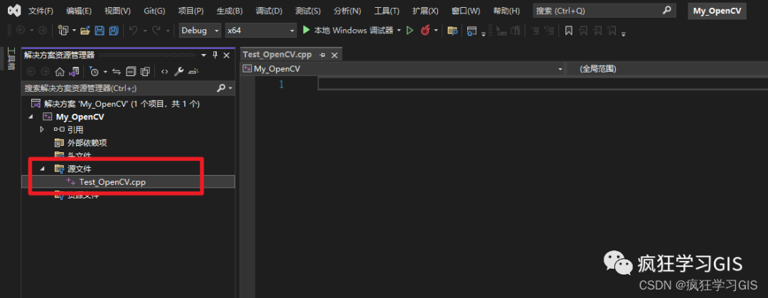Open the 调试(D) menu
This screenshot has width=768, height=298.
[269, 11]
